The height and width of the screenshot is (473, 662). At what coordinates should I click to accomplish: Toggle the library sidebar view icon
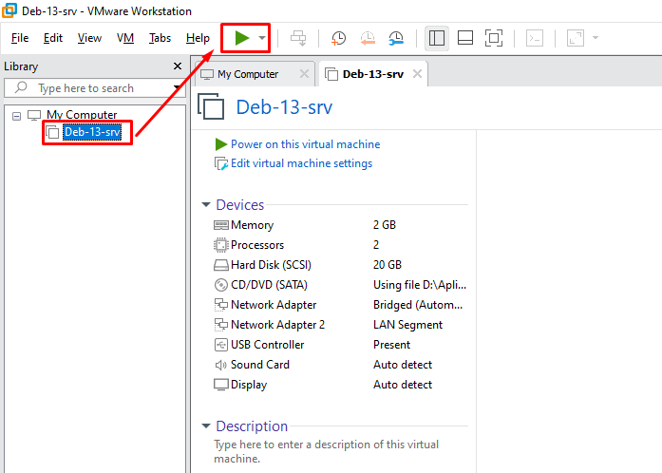point(437,38)
